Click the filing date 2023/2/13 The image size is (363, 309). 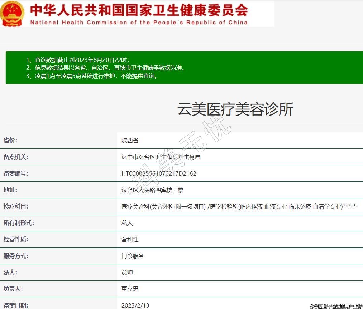(x=135, y=305)
